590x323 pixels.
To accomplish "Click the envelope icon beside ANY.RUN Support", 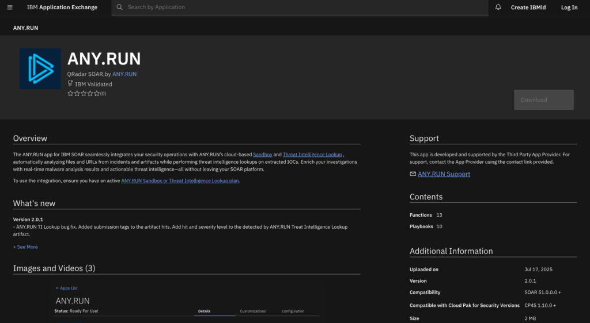I will point(413,174).
